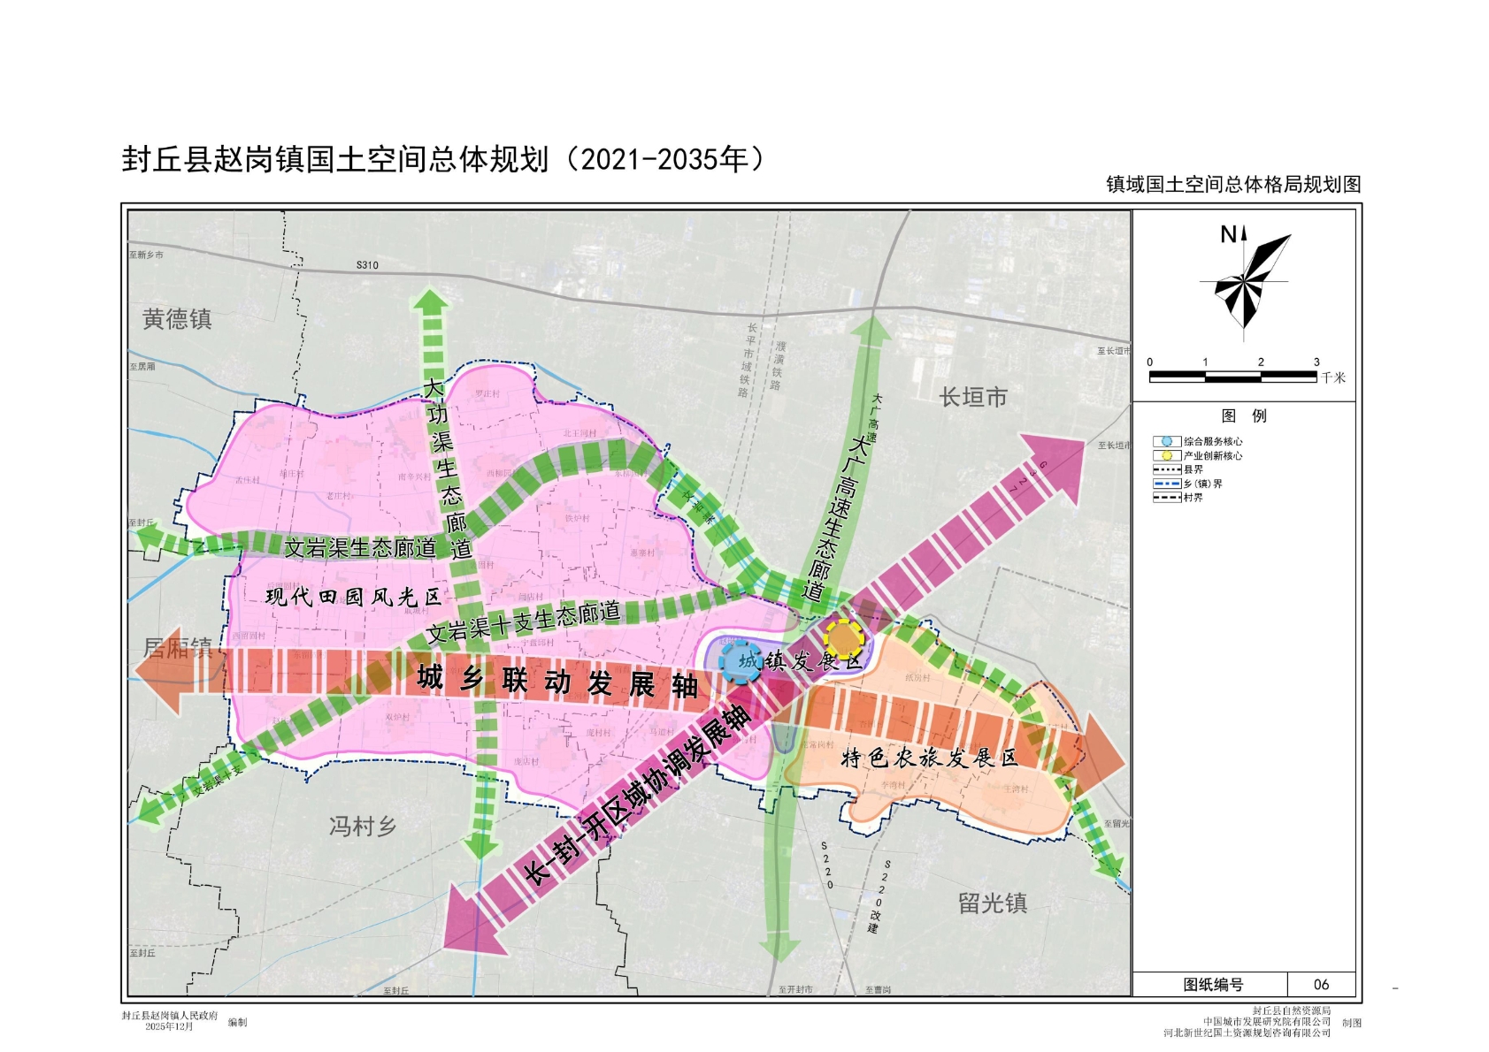Click the yellow circle 产业创新核心 legend symbol

pos(1166,455)
